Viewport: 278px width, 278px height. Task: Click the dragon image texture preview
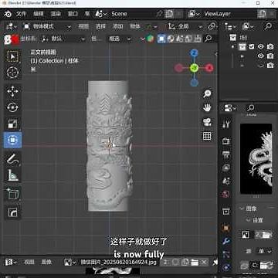pos(256,158)
